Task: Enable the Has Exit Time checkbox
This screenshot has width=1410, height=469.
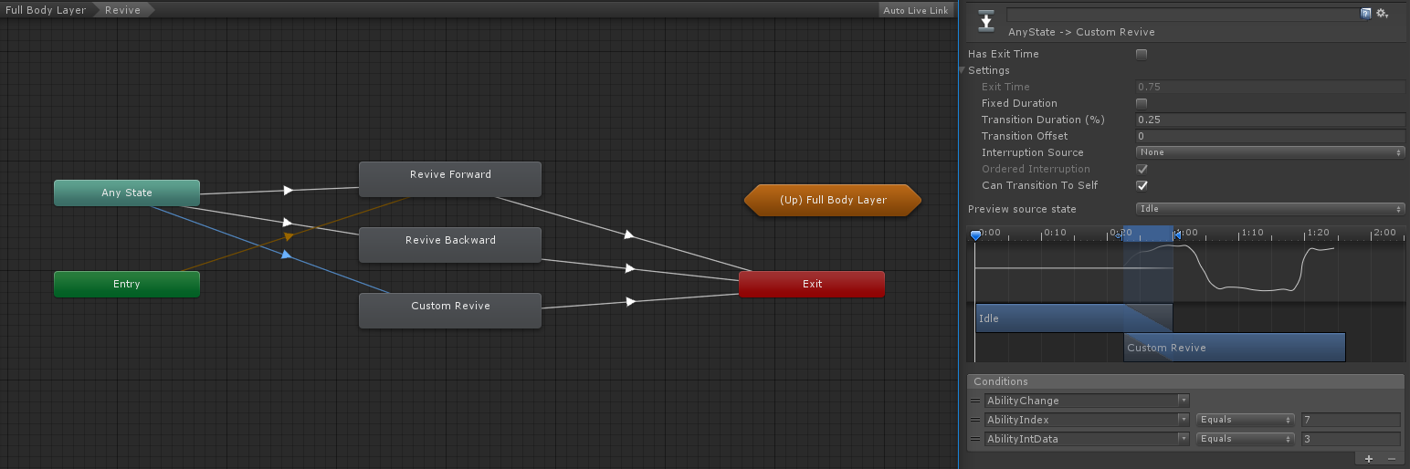Action: (x=1141, y=54)
